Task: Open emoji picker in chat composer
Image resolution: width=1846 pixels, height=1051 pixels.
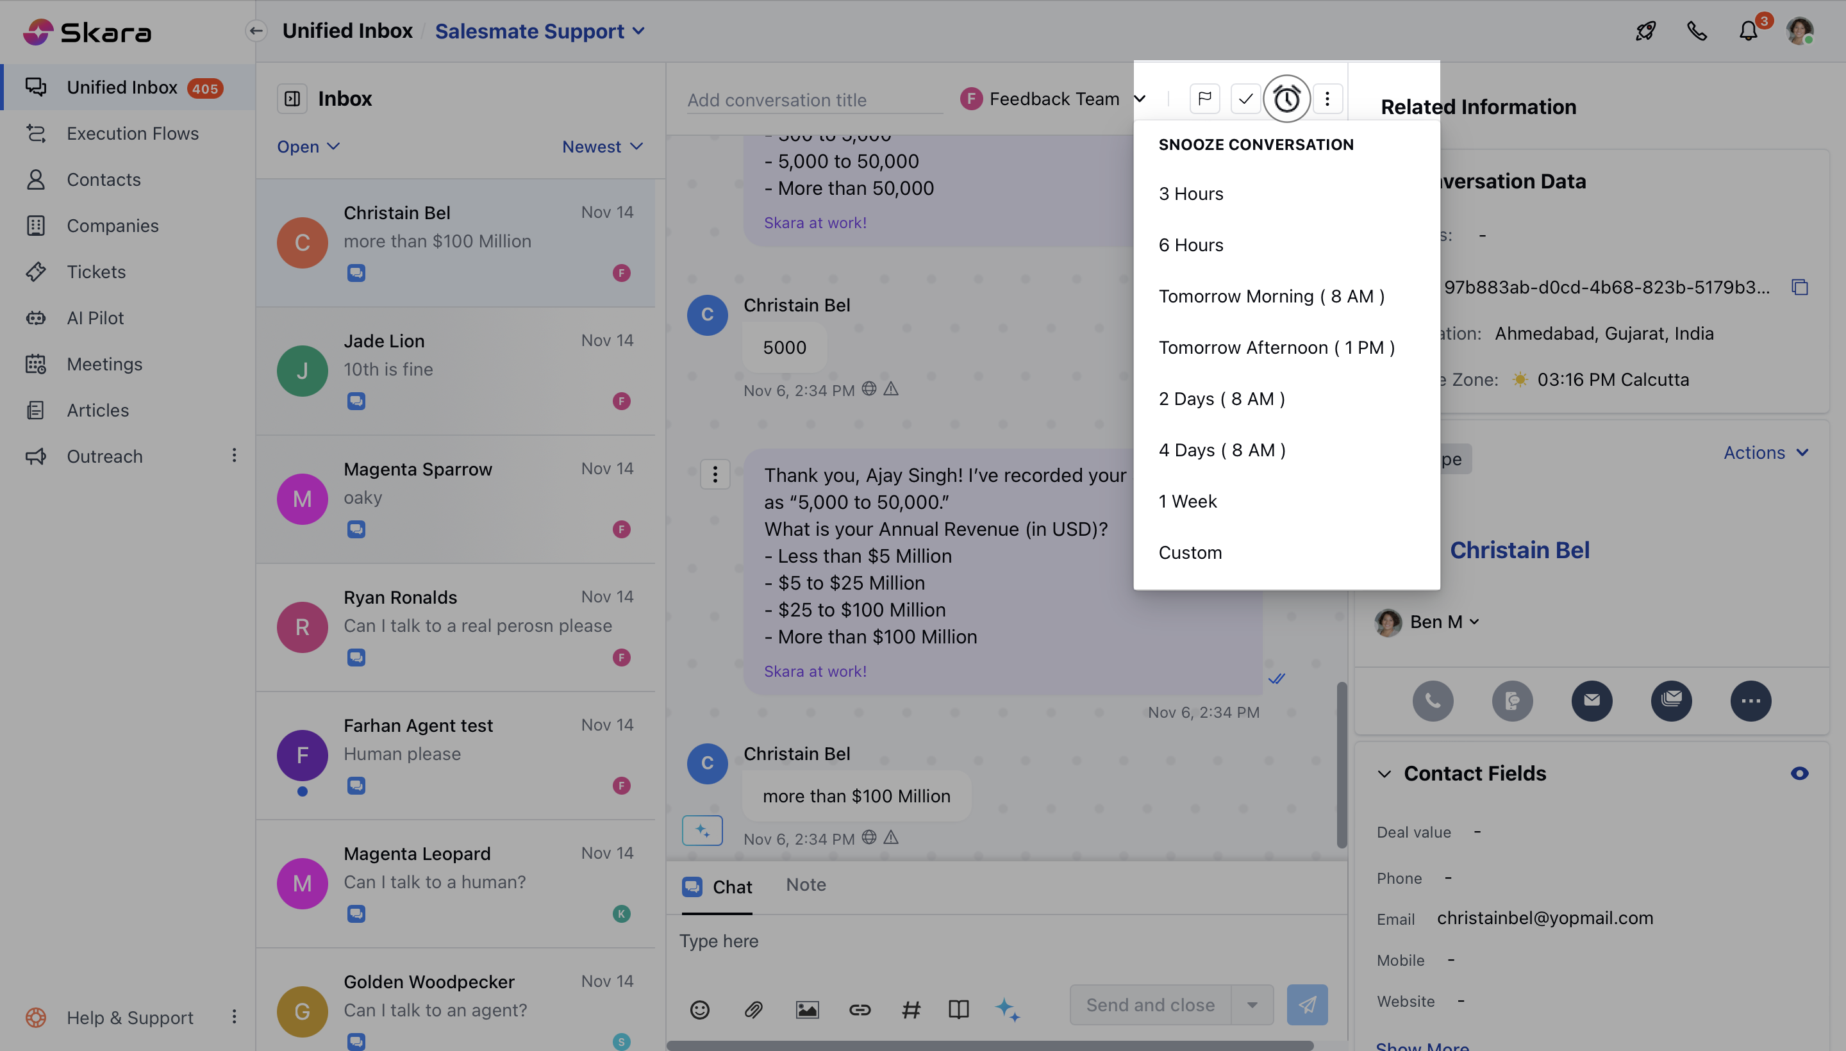Action: point(699,1009)
